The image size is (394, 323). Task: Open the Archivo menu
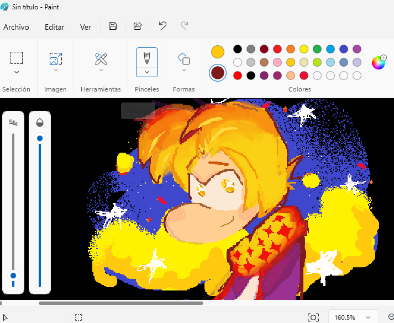click(x=16, y=27)
